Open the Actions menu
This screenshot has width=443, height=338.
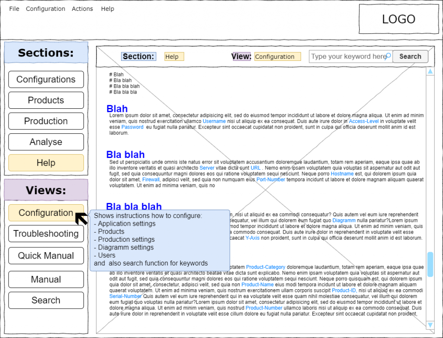coord(82,9)
